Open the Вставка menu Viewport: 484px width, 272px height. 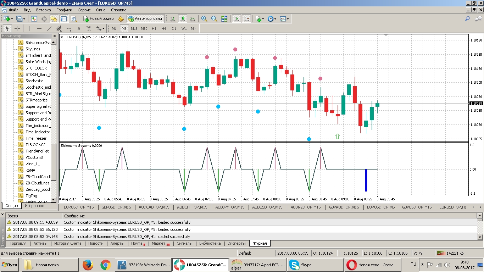pyautogui.click(x=44, y=10)
